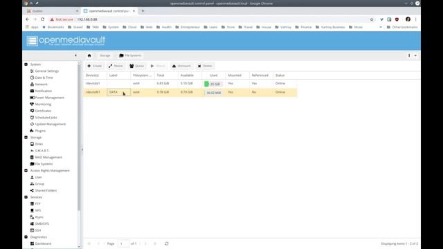Click the User icon under Access Rights

click(32, 177)
